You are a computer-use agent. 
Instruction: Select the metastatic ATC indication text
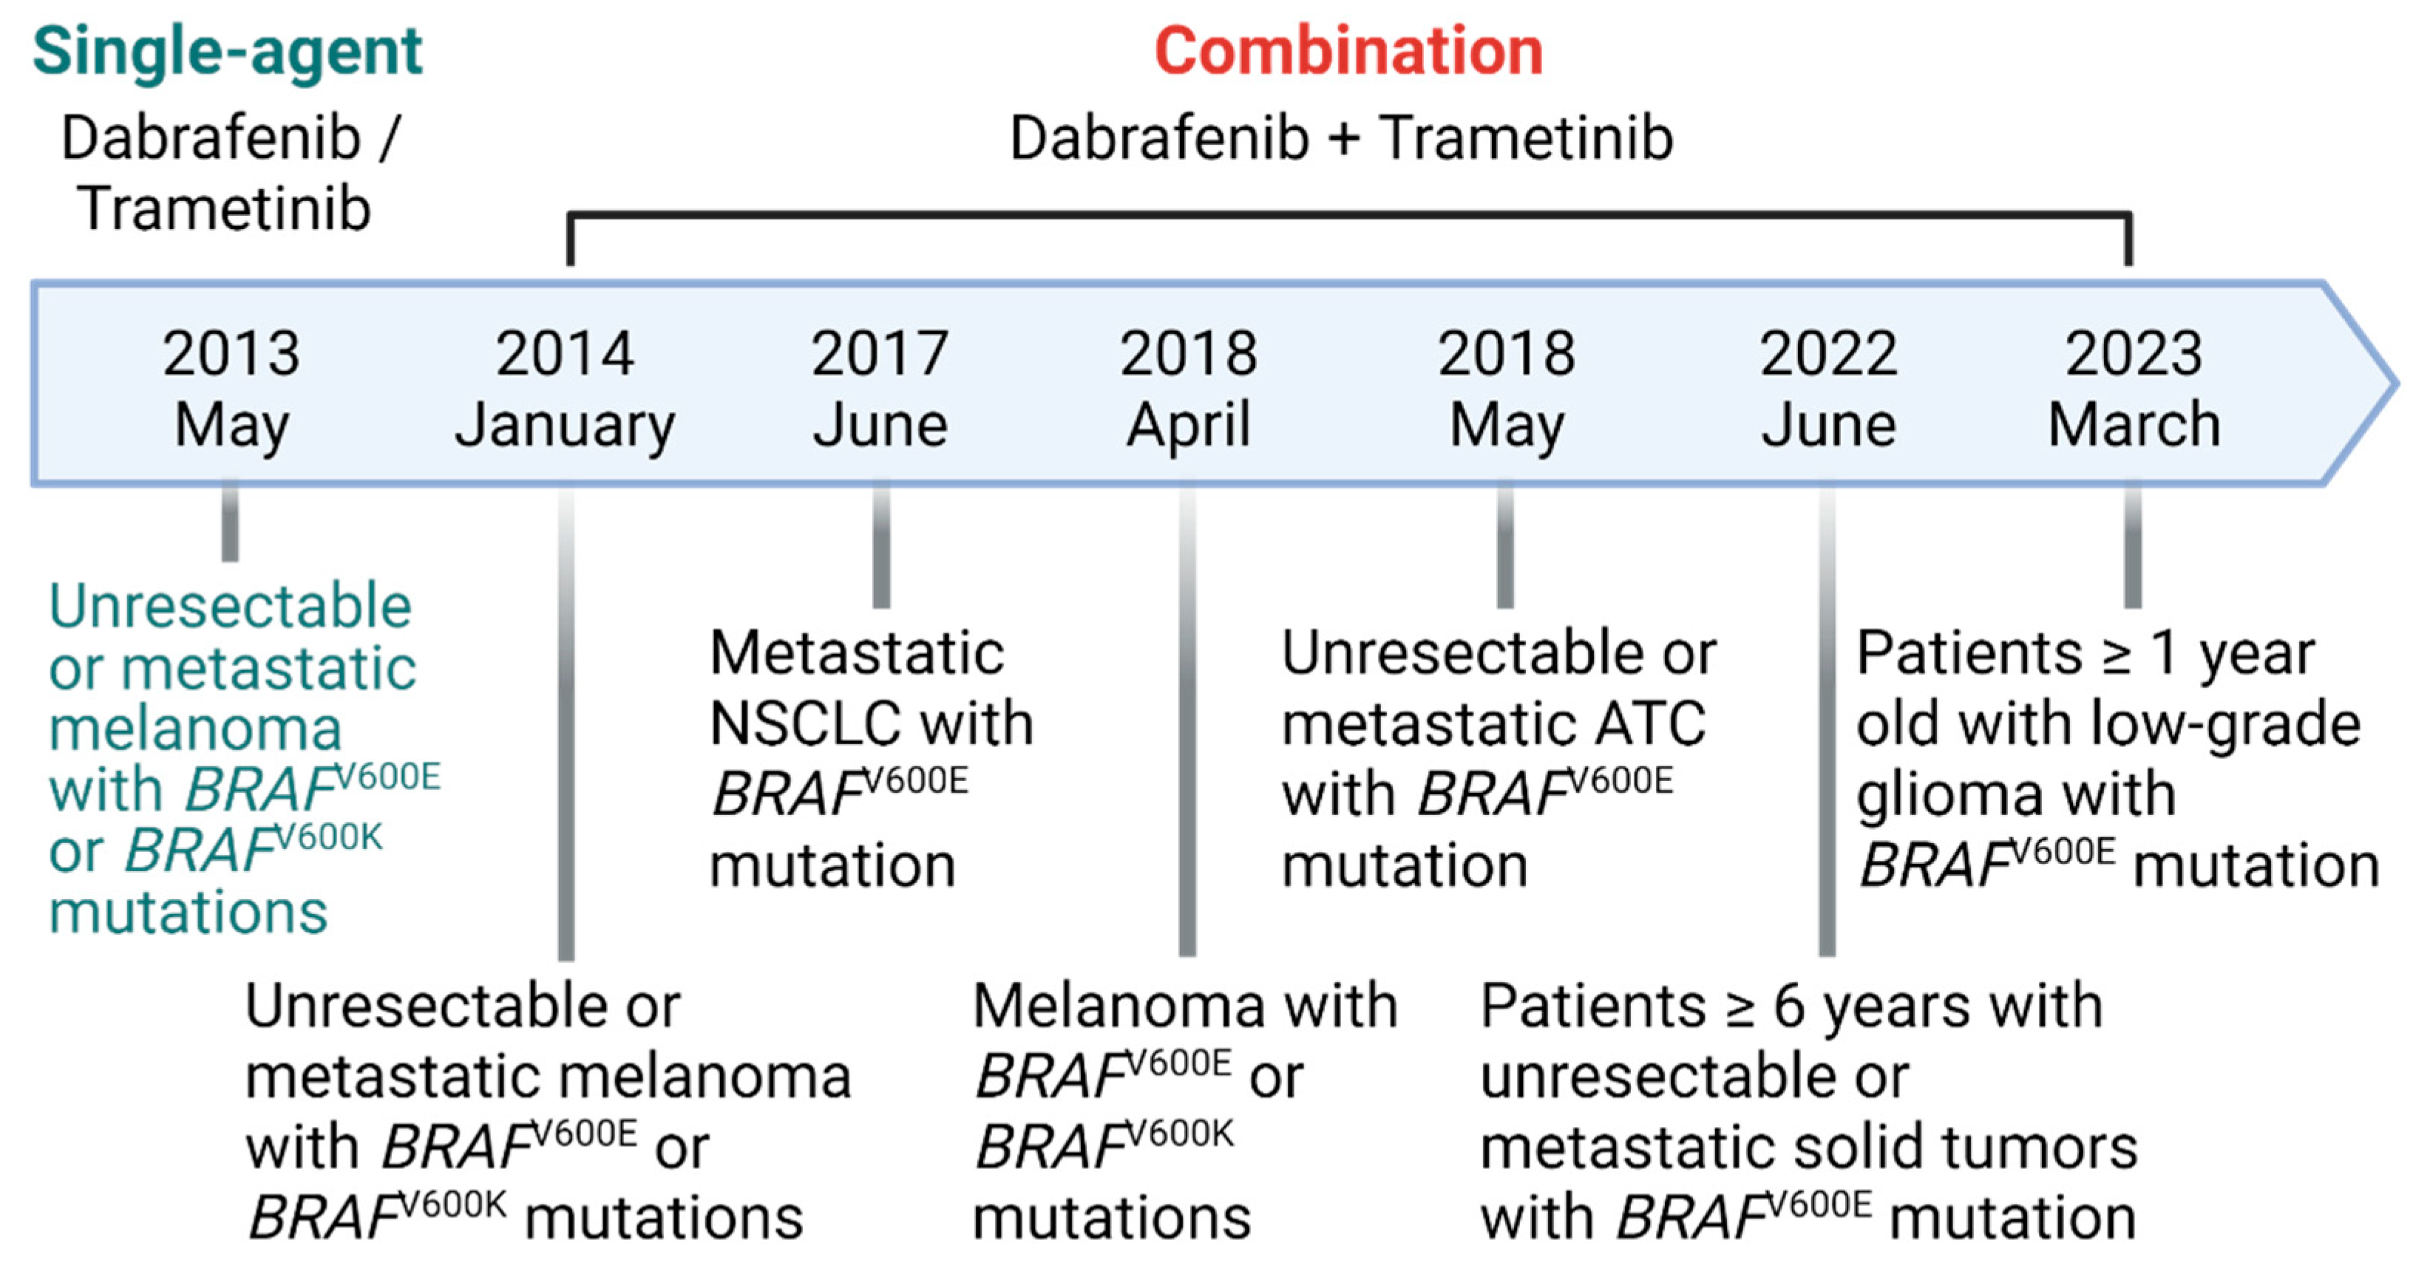pos(1497,758)
